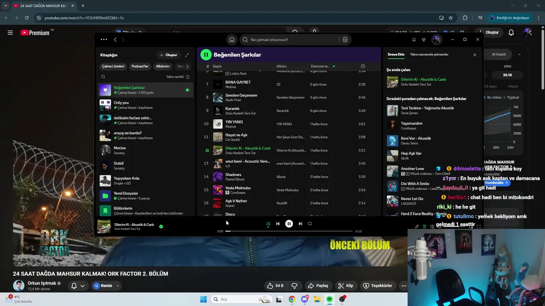This screenshot has height=306, width=545.
Task: Open Spotify three-dot app menu
Action: [104, 40]
